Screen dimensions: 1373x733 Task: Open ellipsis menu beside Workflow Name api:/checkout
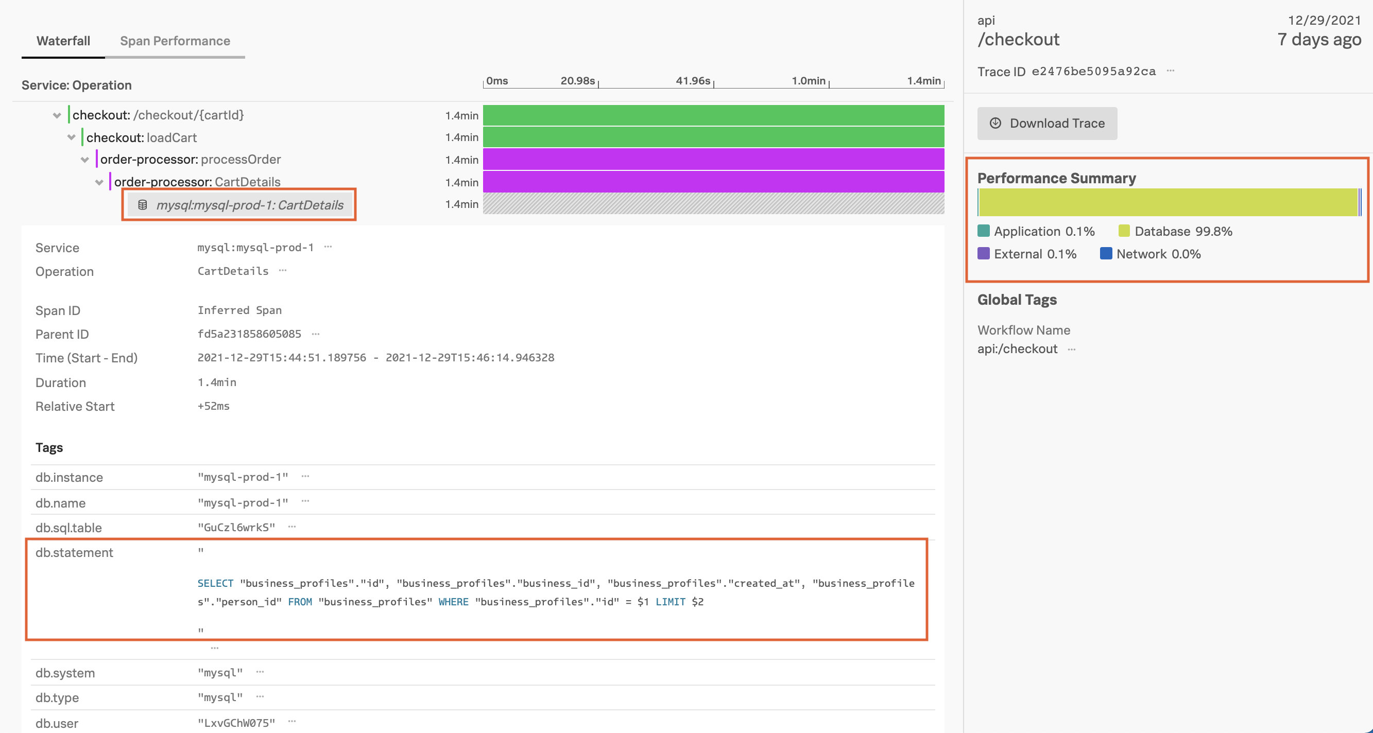[1071, 350]
